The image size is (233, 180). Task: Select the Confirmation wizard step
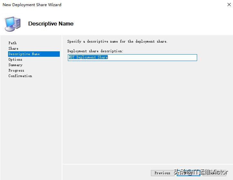pyautogui.click(x=20, y=76)
